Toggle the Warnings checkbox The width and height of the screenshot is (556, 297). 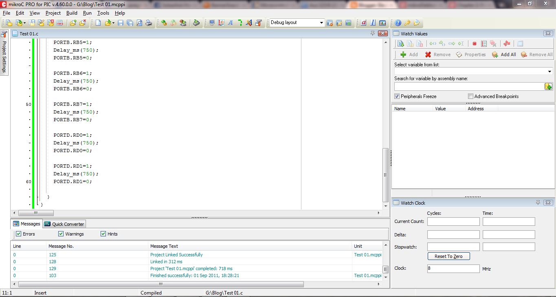(x=61, y=234)
